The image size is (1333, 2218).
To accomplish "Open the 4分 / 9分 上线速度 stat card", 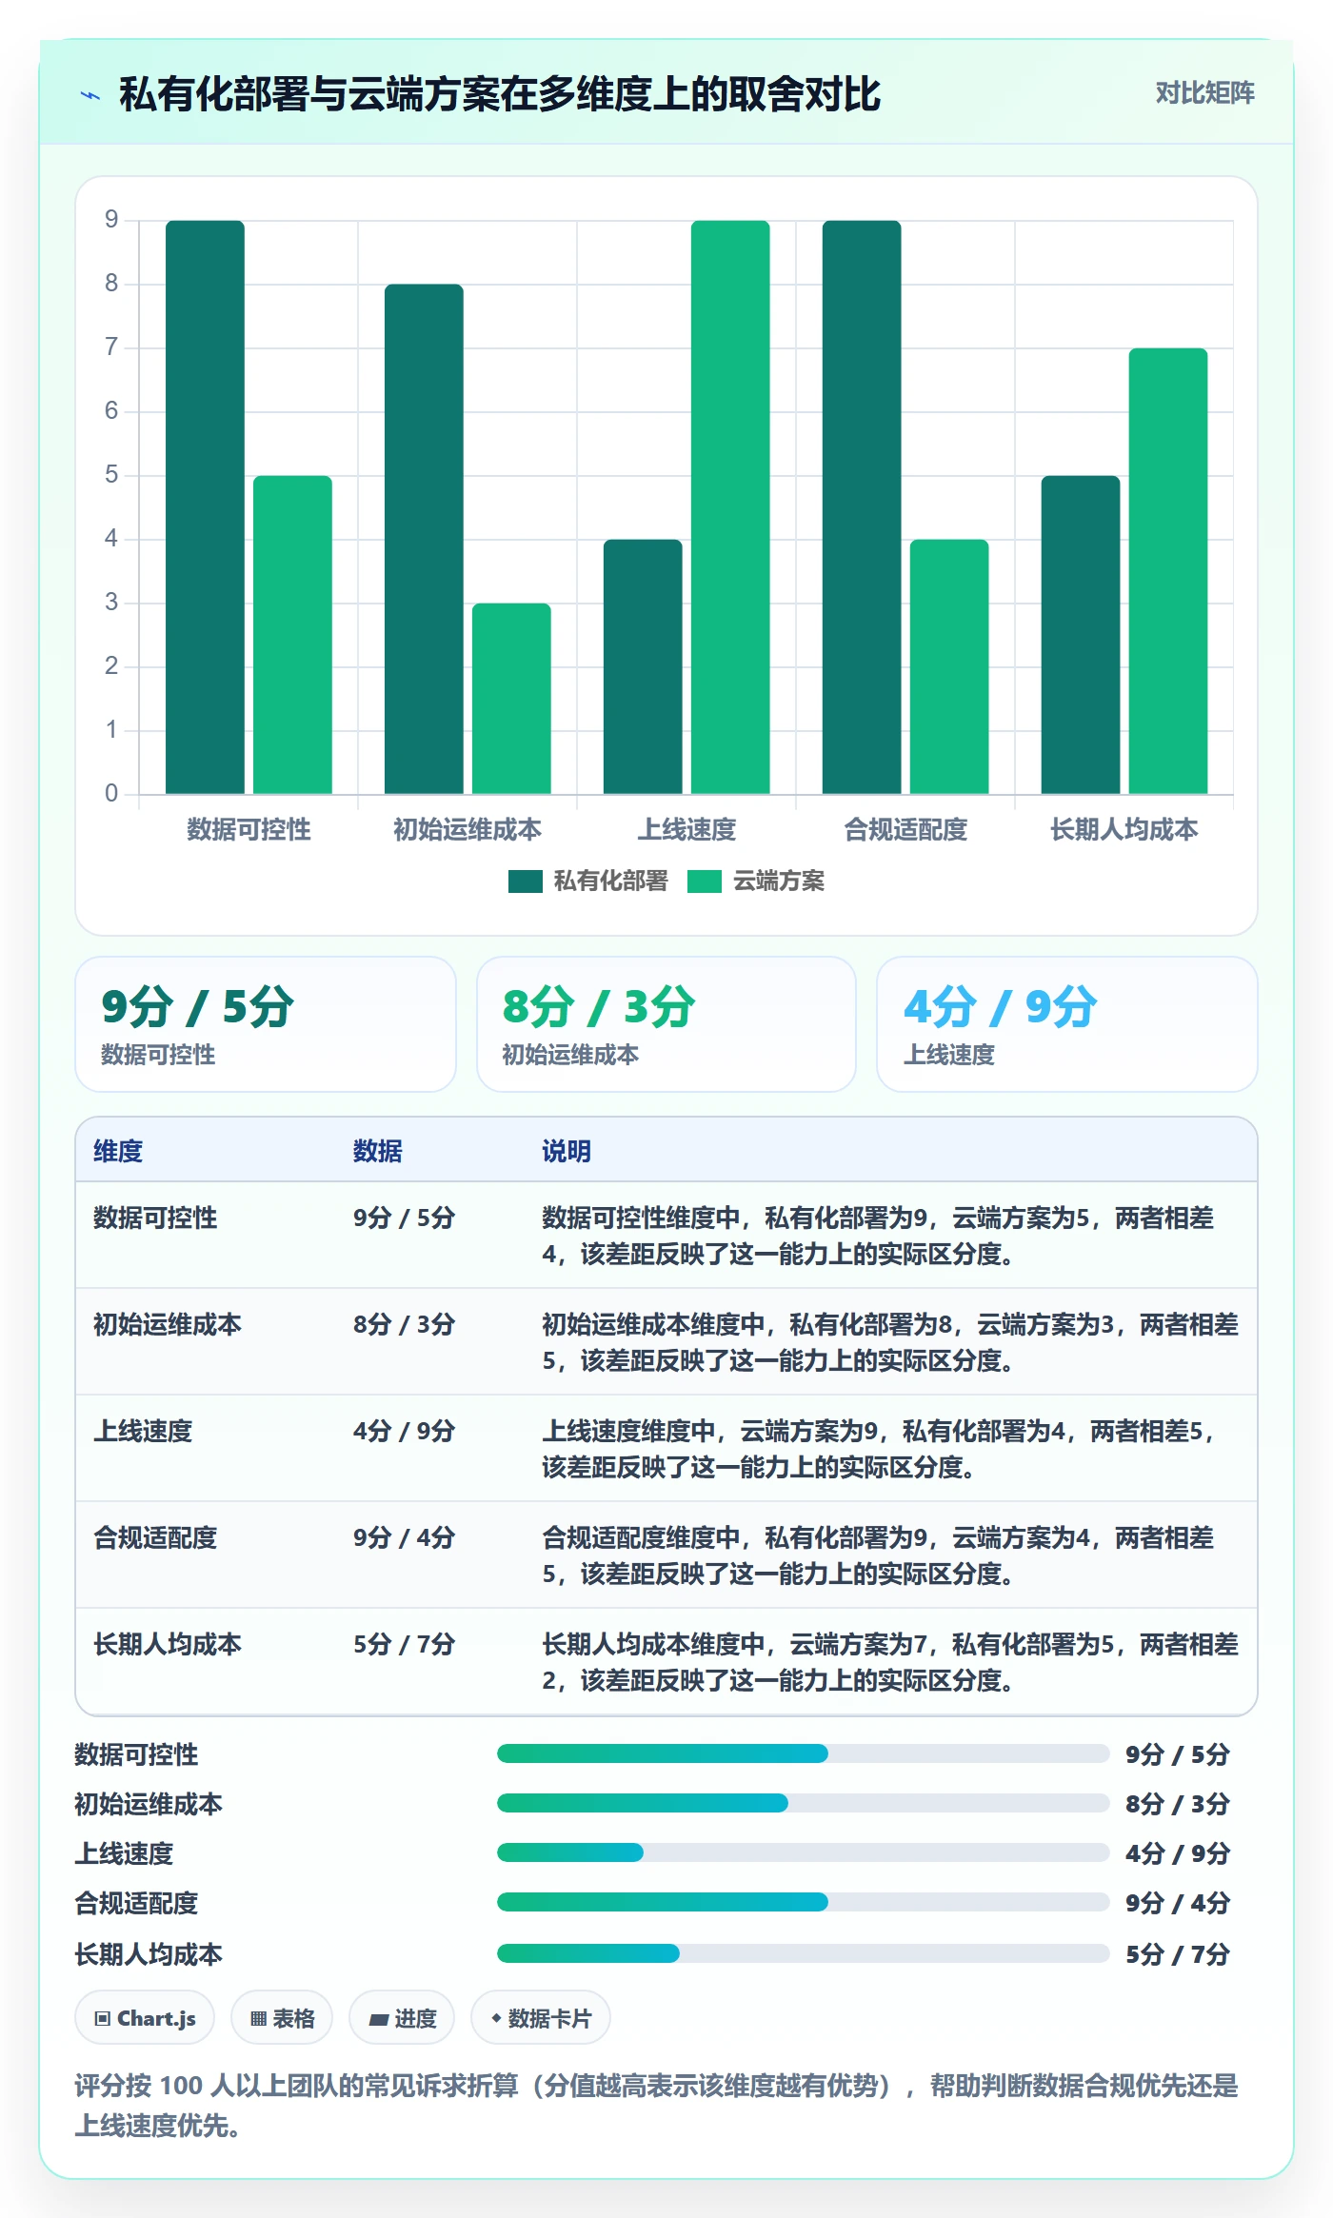I will (1067, 1024).
